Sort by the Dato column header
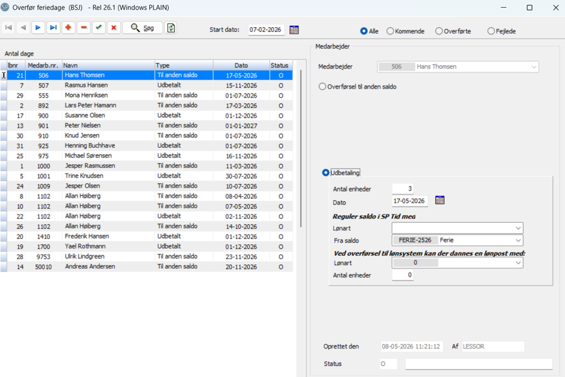565x377 pixels. pyautogui.click(x=241, y=65)
